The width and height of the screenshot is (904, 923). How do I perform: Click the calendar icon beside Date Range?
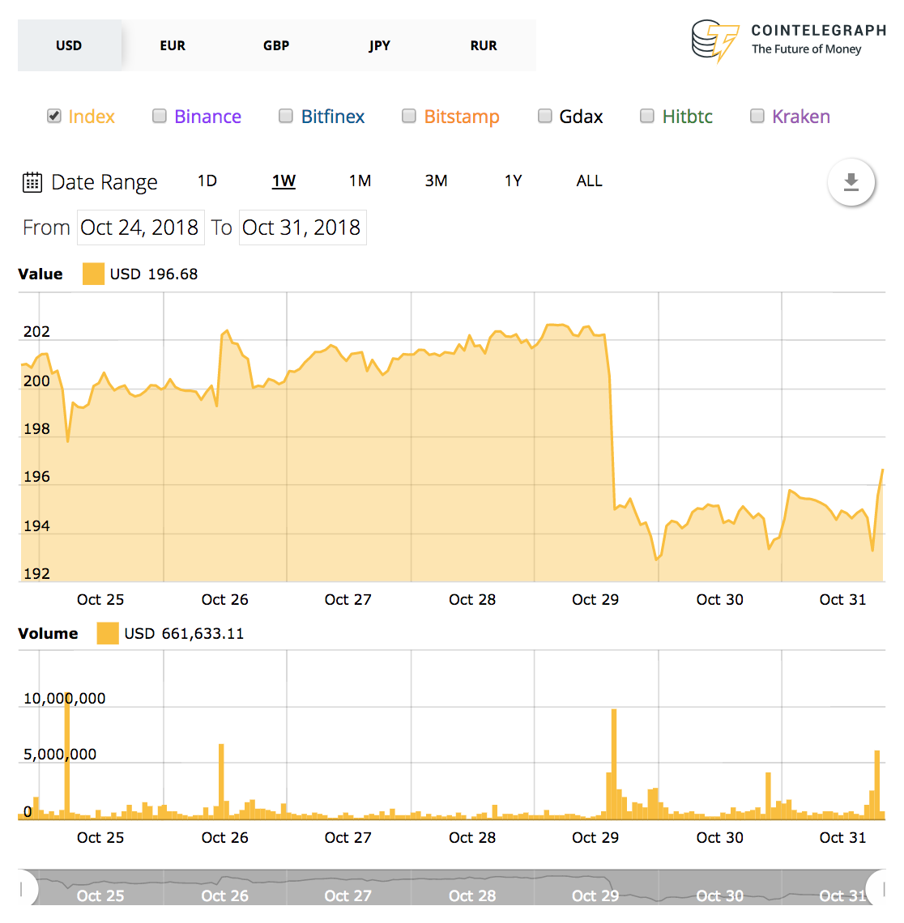click(32, 182)
